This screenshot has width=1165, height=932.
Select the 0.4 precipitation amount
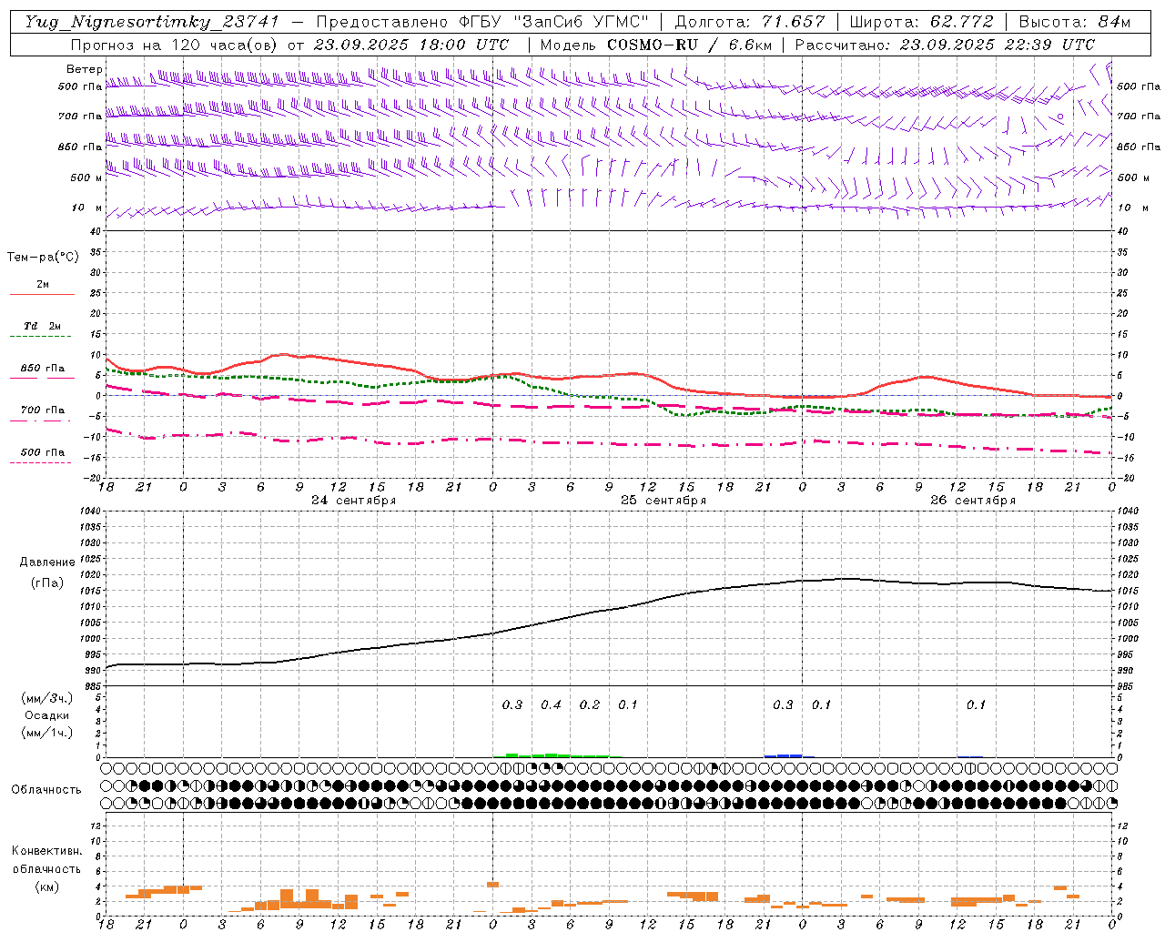(552, 704)
